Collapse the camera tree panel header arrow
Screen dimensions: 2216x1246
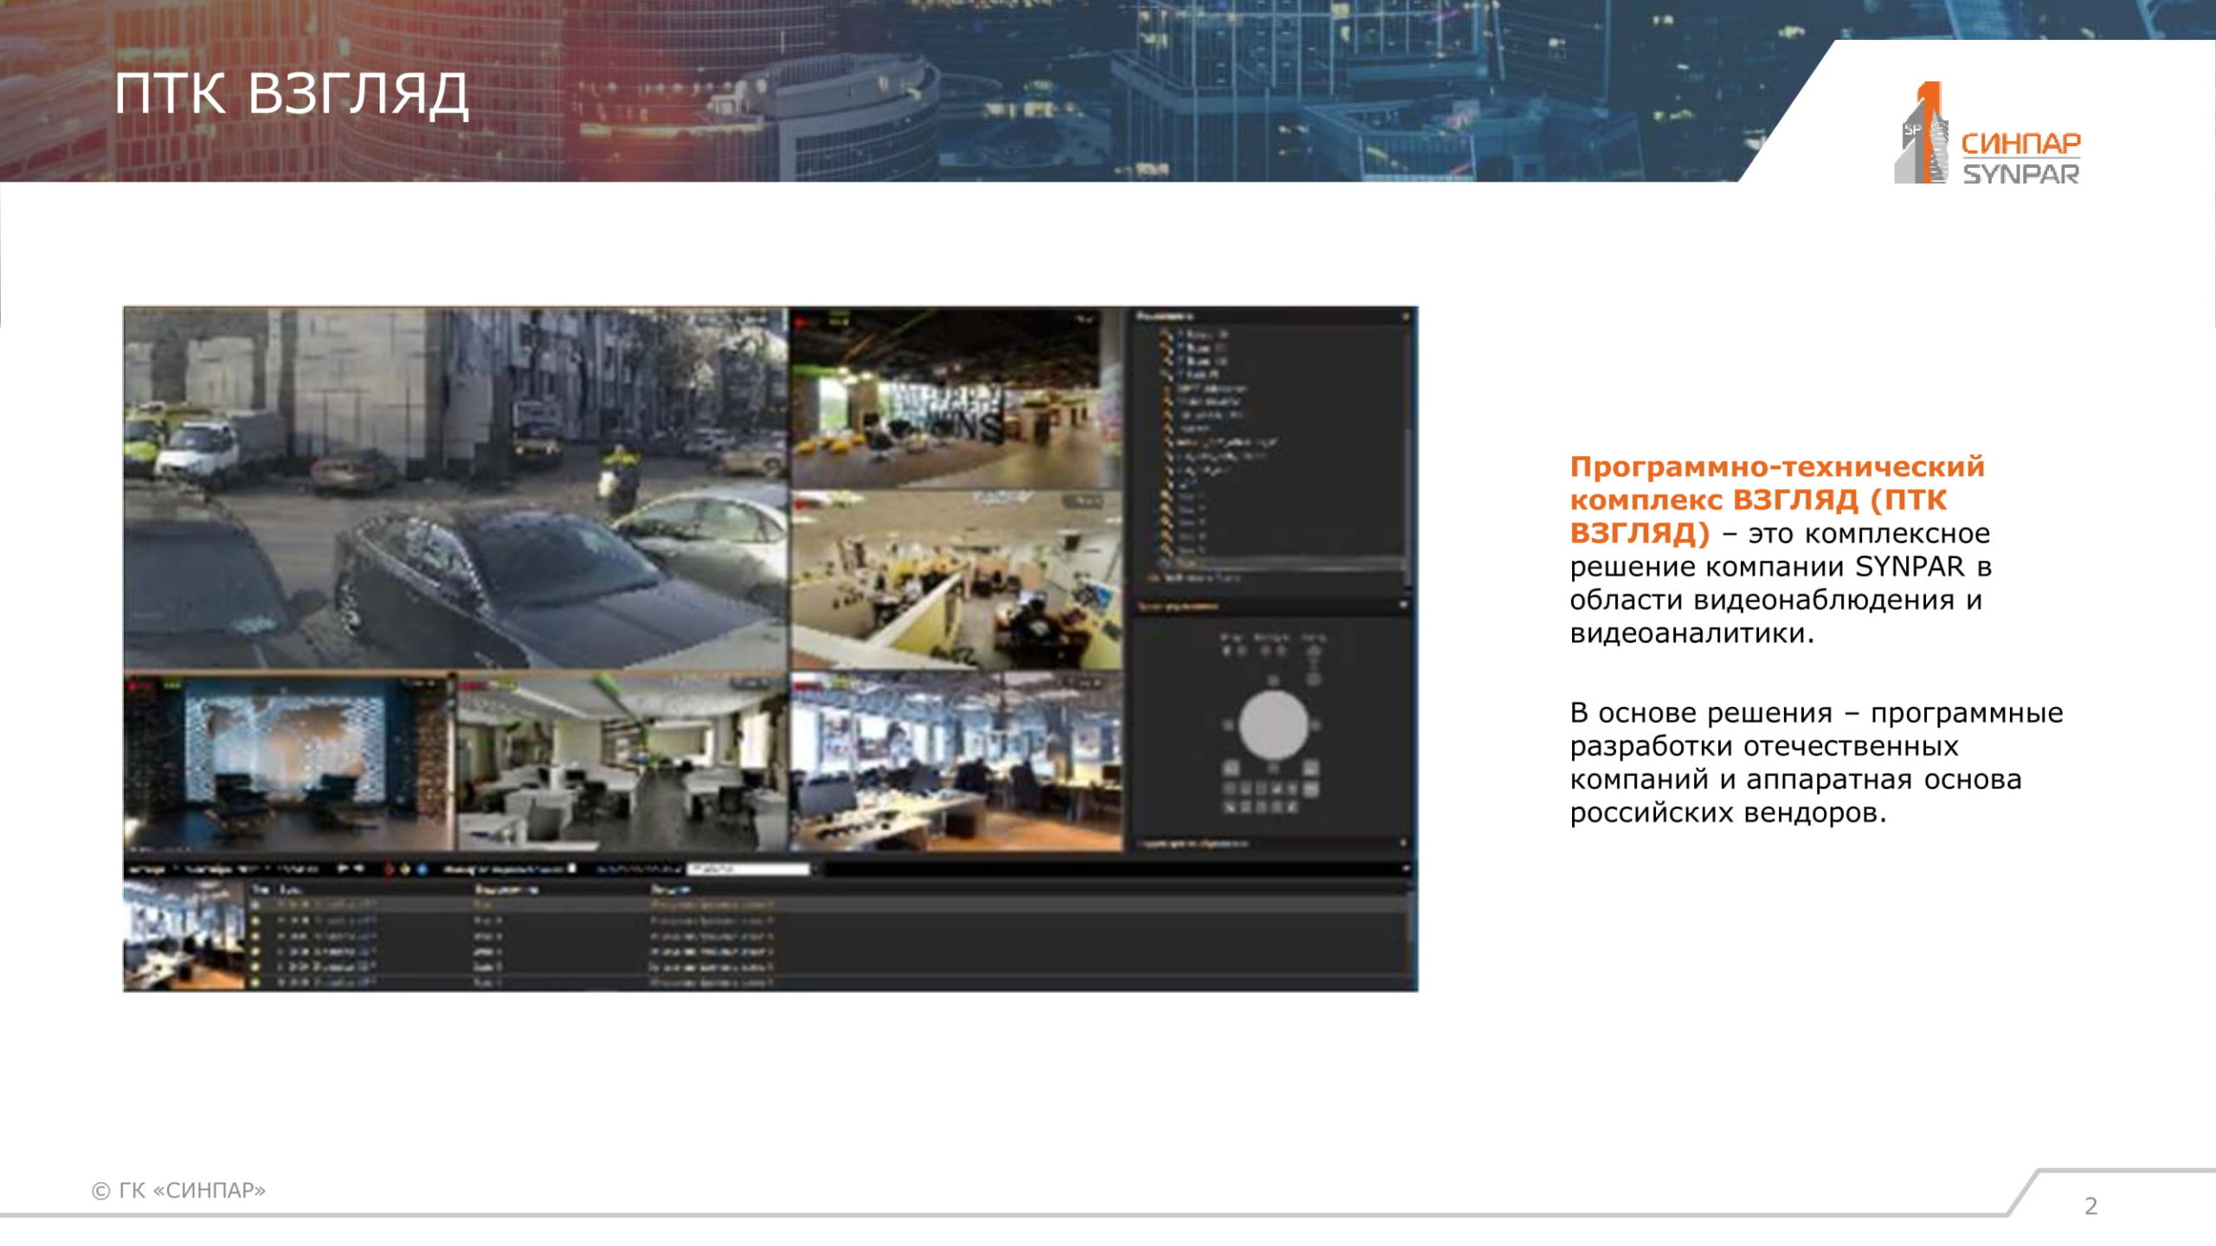pos(1406,318)
